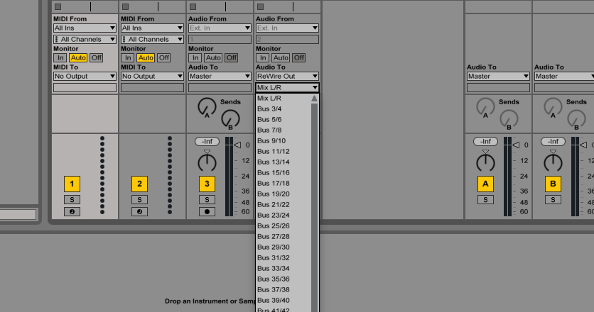594x312 pixels.
Task: Set track 2 monitor to In
Action: 127,58
